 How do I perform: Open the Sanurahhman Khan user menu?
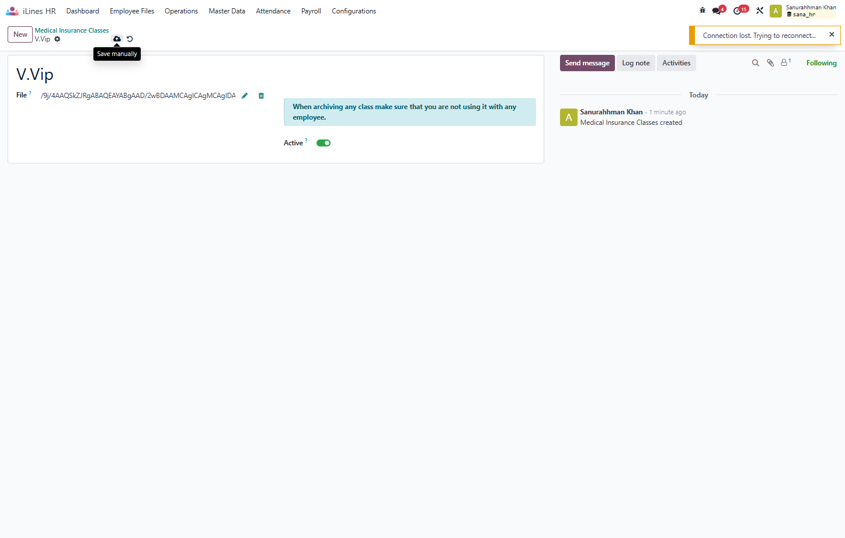[804, 11]
